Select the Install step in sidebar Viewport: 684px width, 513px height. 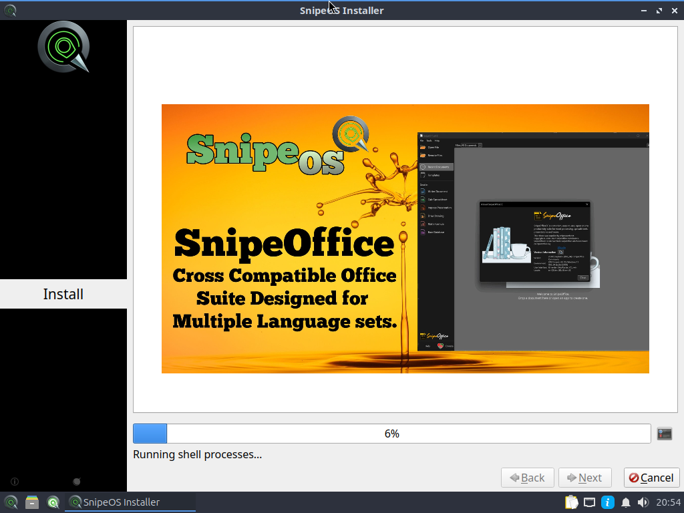tap(63, 294)
